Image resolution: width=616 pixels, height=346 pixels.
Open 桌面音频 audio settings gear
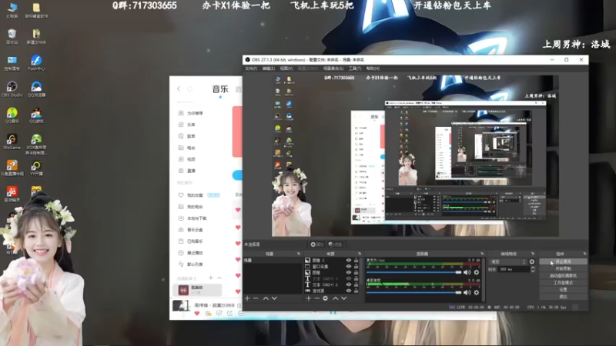coord(476,293)
